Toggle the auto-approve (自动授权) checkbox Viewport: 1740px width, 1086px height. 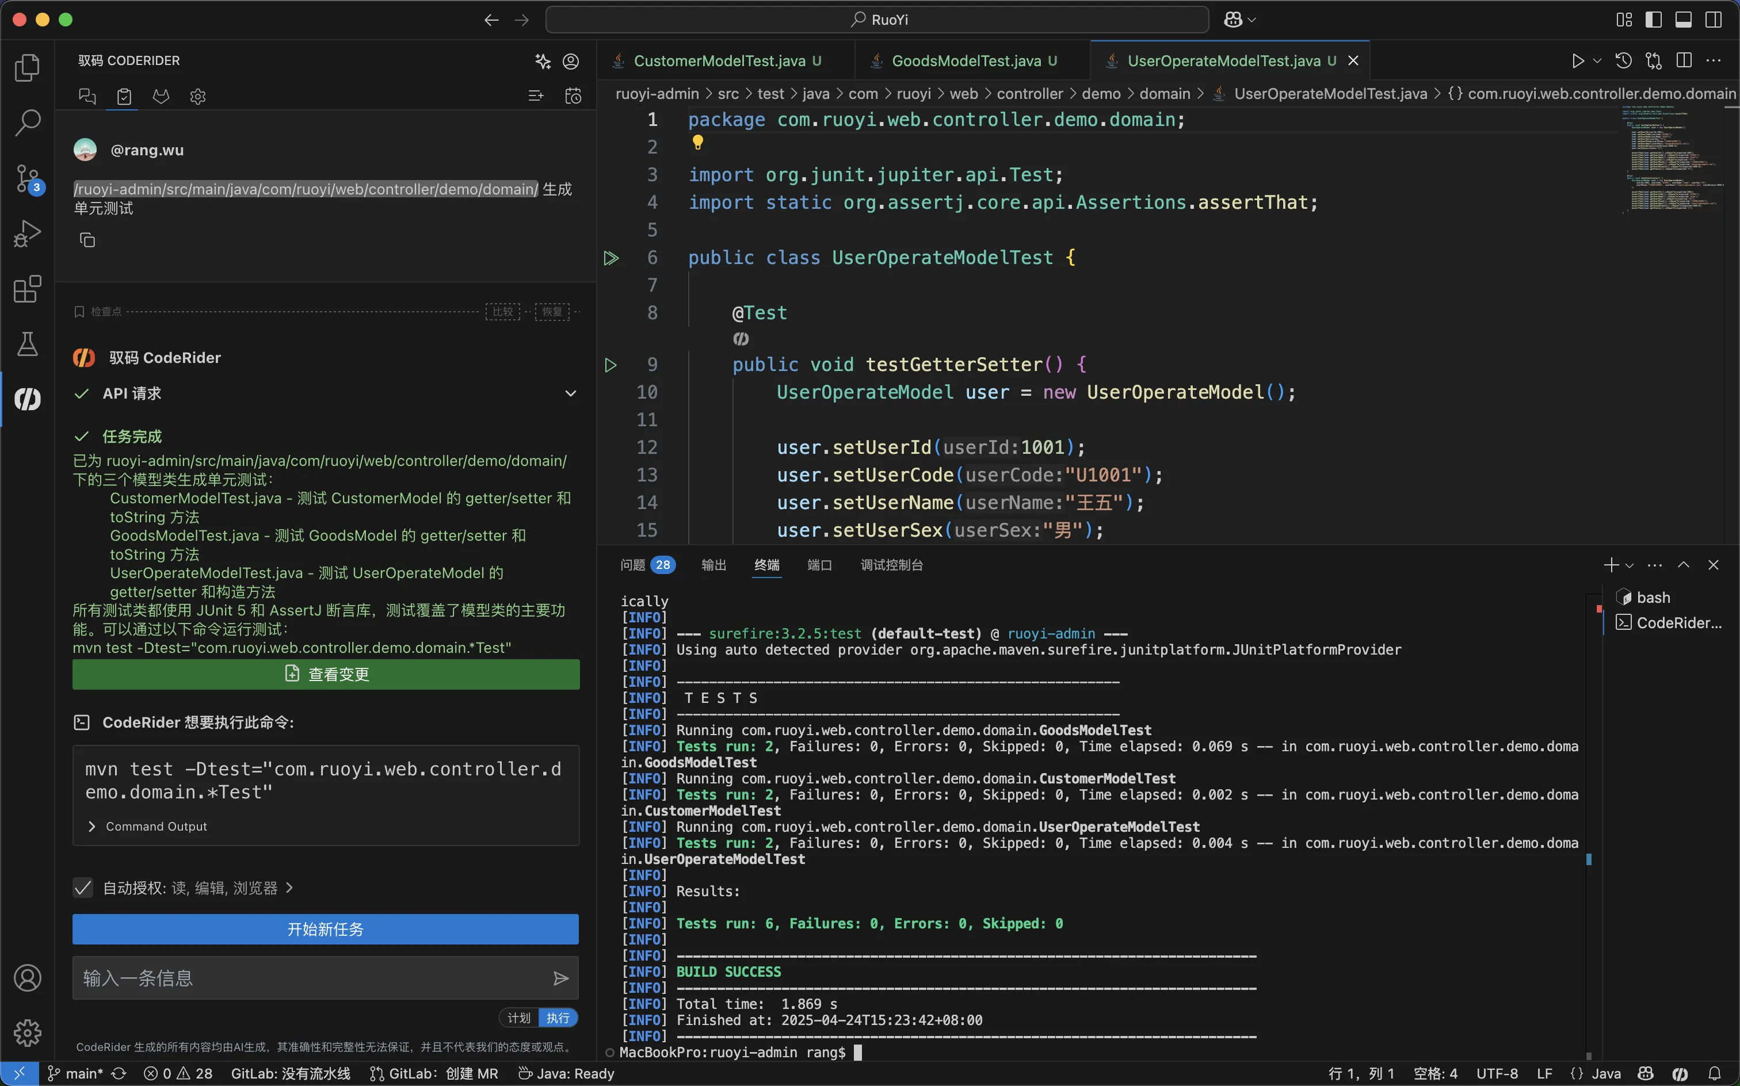tap(83, 888)
